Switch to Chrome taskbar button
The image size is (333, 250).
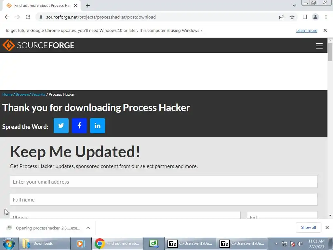point(117,243)
